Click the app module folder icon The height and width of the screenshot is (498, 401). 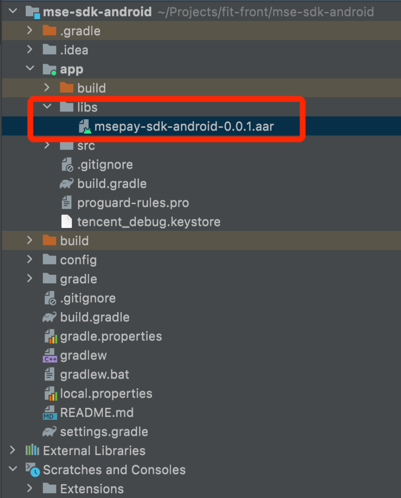click(50, 69)
